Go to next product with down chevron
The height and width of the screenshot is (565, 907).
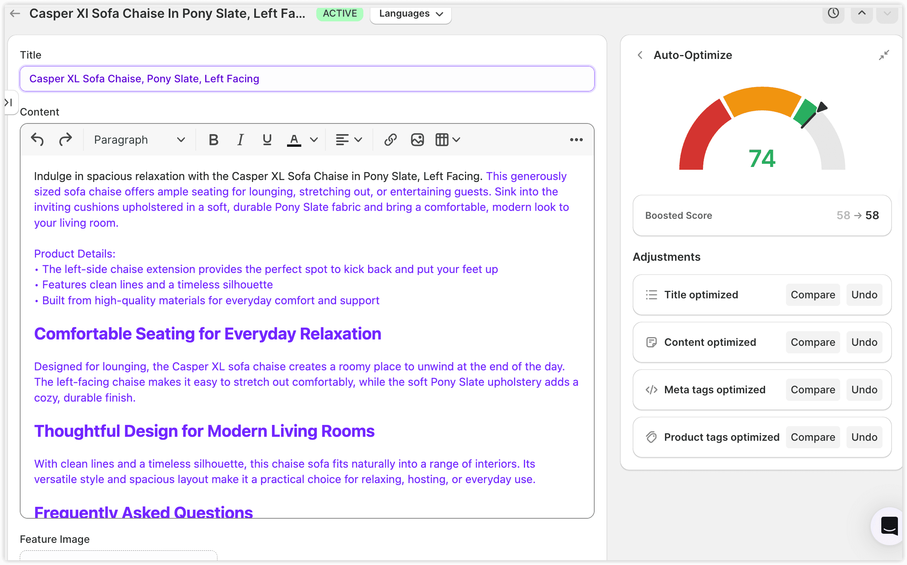click(887, 13)
